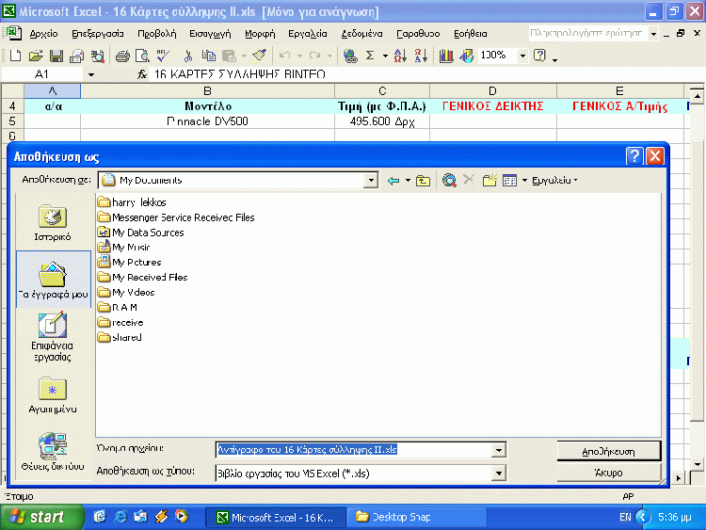Screen dimensions: 706x530
Task: Open the Μορφή menu
Action: tap(260, 34)
